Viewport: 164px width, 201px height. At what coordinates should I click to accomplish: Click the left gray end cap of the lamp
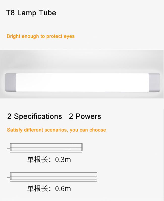[x=11, y=82]
